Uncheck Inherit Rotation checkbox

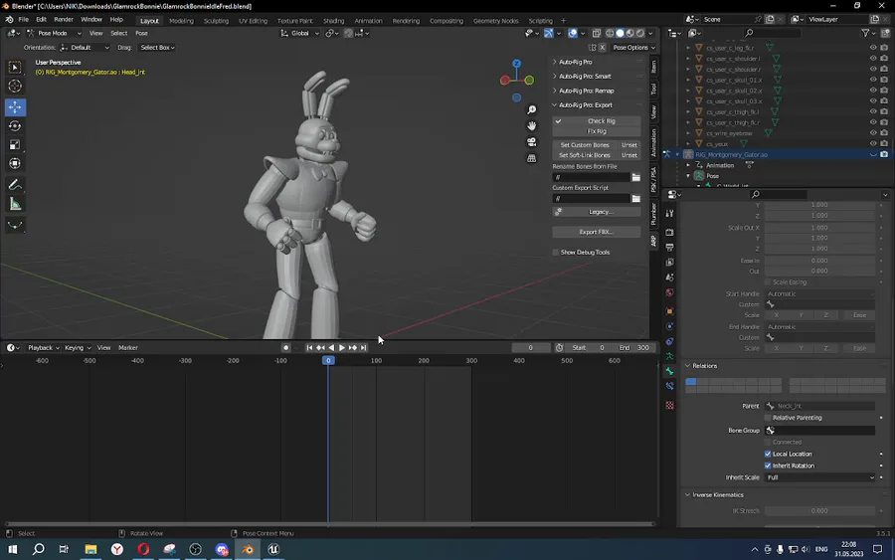pos(768,466)
